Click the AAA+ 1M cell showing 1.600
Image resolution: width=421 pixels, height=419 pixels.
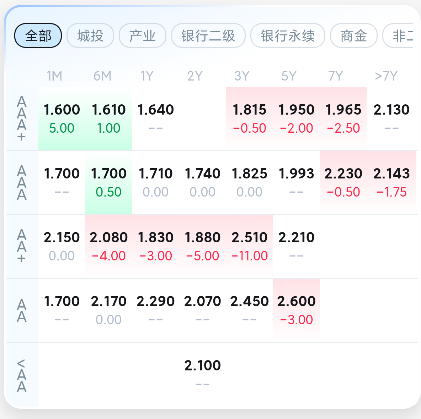pyautogui.click(x=62, y=118)
